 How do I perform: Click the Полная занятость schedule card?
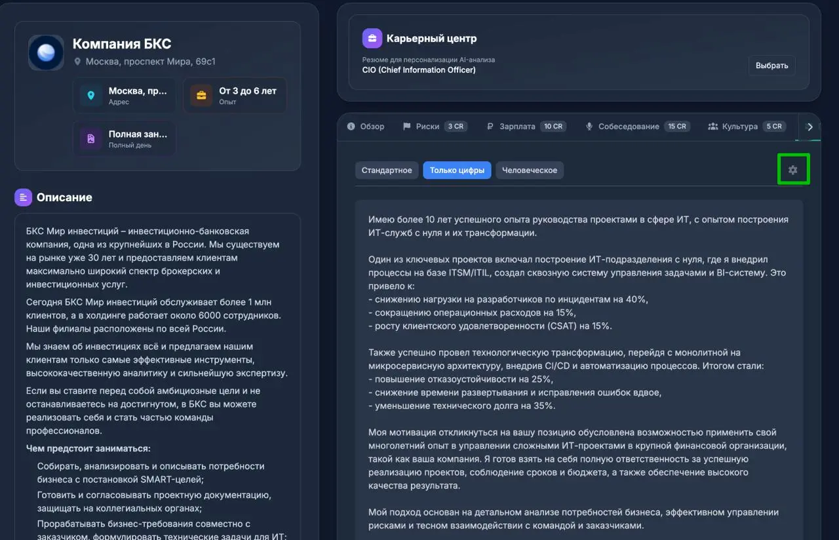(x=124, y=139)
